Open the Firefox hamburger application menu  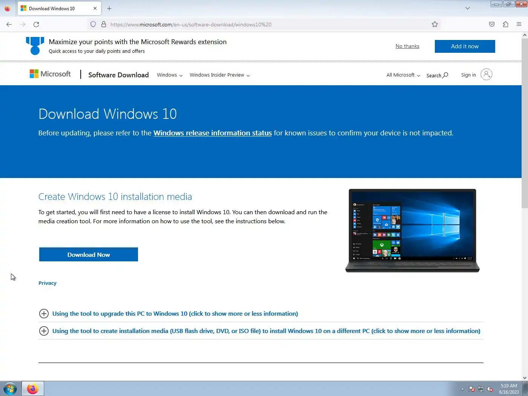point(519,24)
